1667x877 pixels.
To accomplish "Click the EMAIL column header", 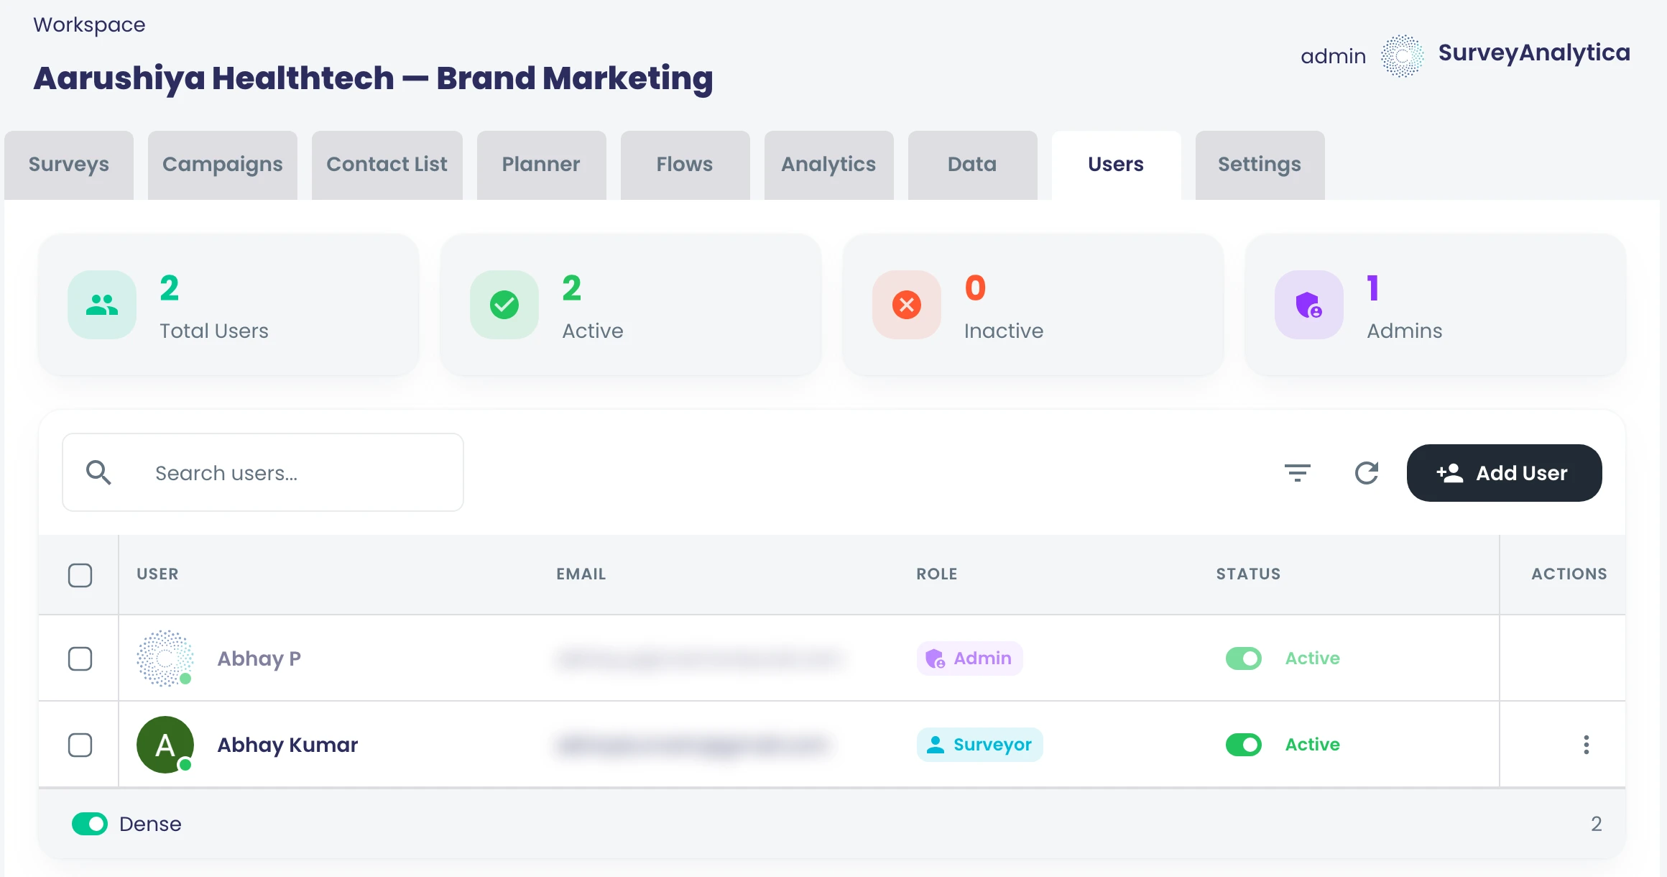I will point(581,574).
